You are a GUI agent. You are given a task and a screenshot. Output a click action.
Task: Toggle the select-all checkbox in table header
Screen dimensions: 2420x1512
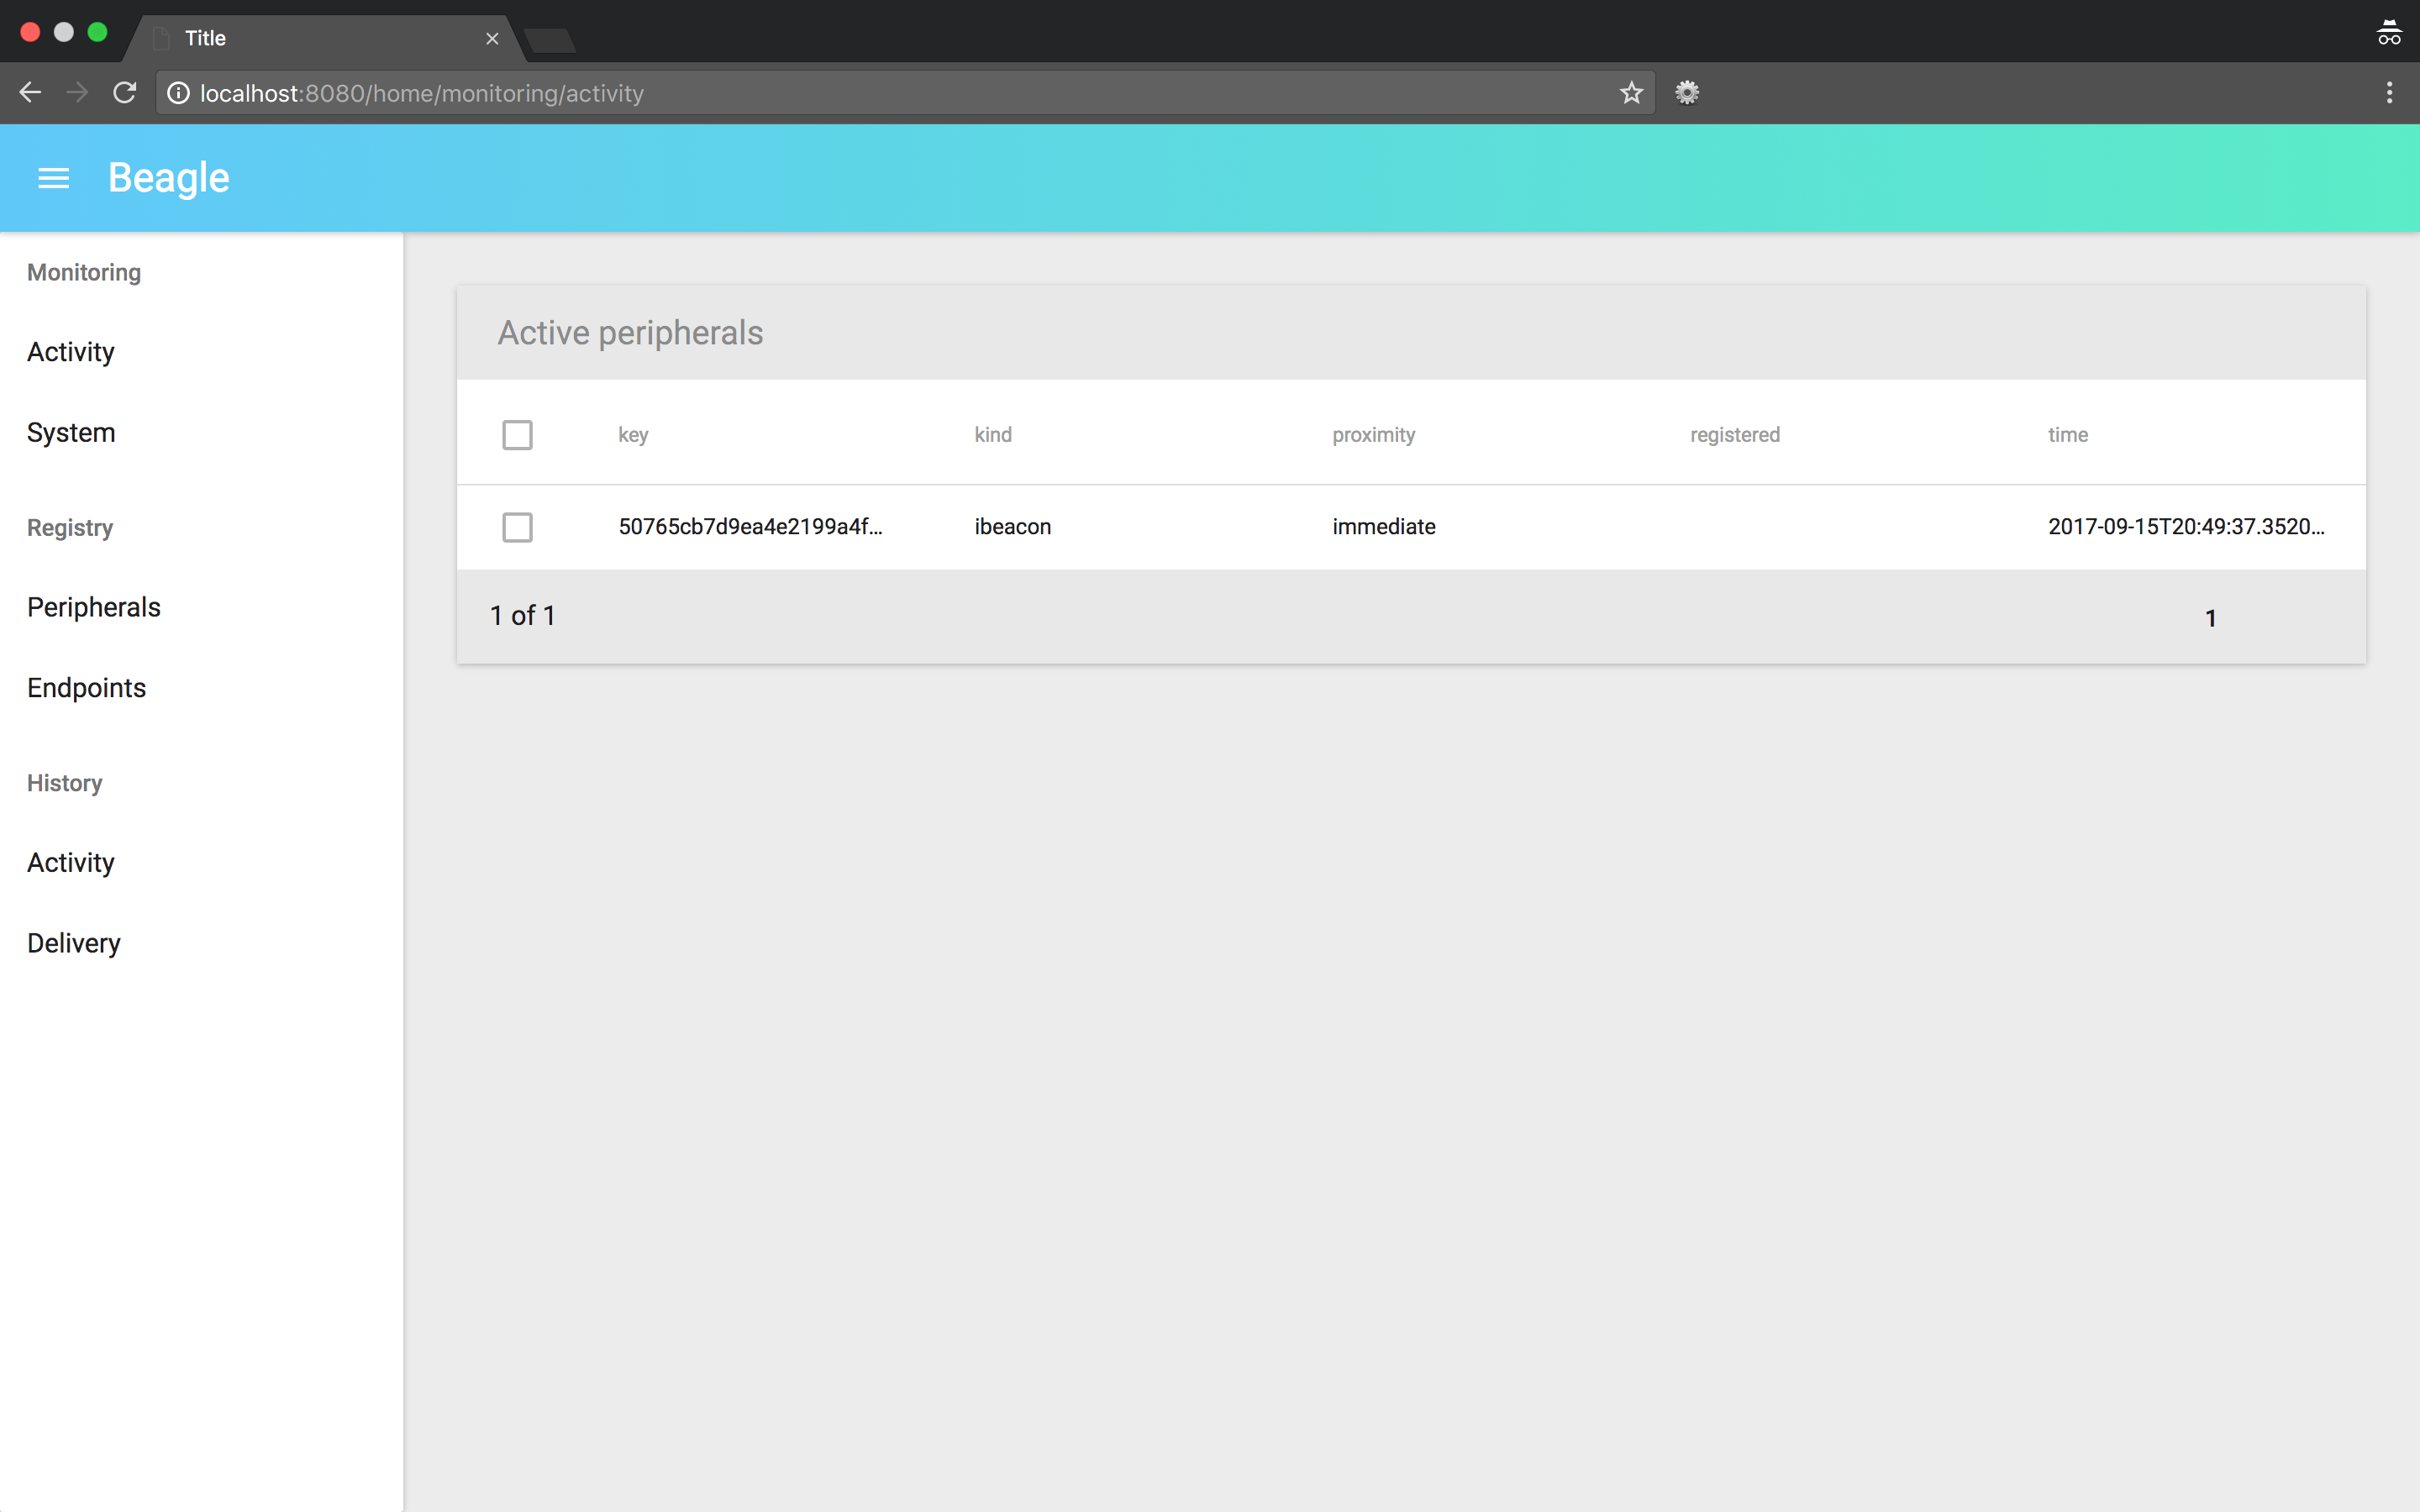(517, 435)
